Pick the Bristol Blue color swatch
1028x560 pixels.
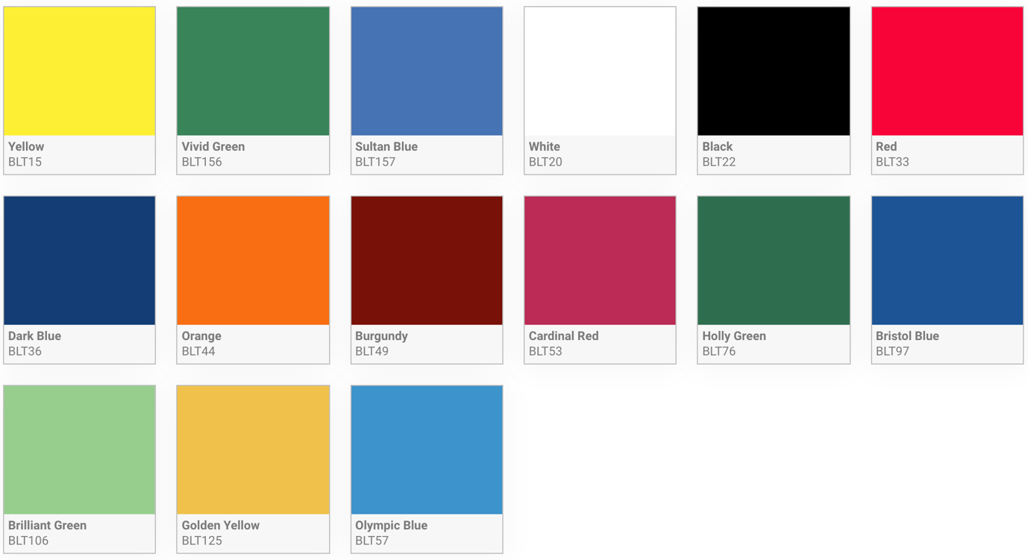947,261
